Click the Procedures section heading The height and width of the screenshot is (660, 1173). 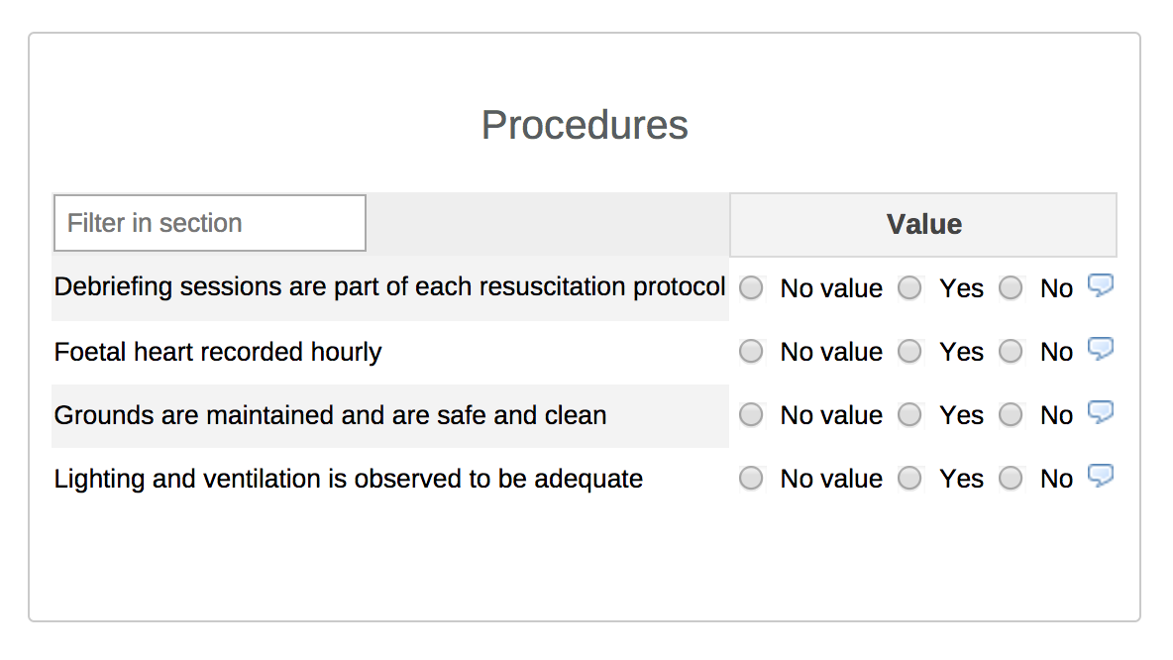tap(585, 126)
